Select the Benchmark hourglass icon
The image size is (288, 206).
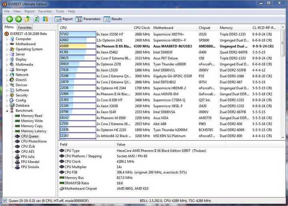coord(12,110)
